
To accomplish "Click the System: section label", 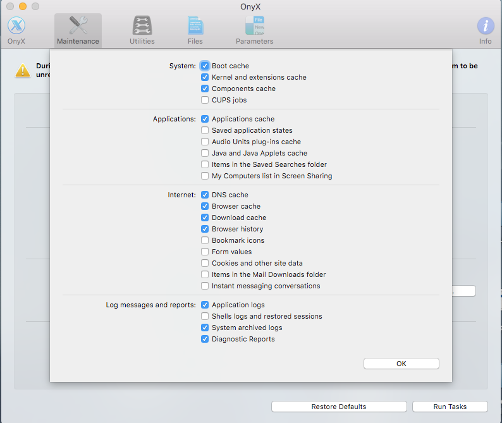I will pos(183,66).
